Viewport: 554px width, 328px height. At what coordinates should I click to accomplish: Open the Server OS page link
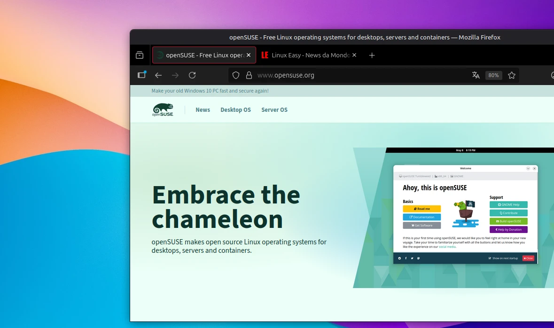[274, 109]
